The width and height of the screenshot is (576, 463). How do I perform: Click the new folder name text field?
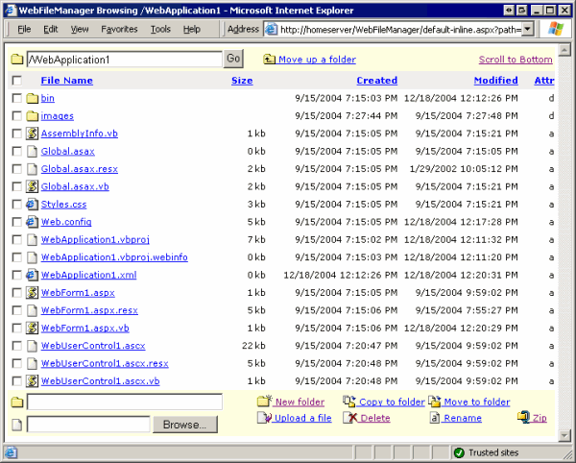[125, 402]
